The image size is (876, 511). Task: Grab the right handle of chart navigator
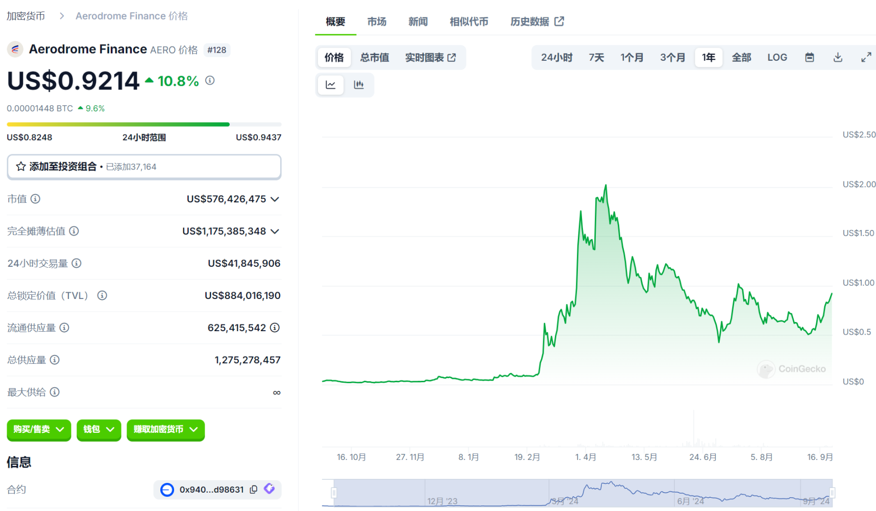[832, 493]
